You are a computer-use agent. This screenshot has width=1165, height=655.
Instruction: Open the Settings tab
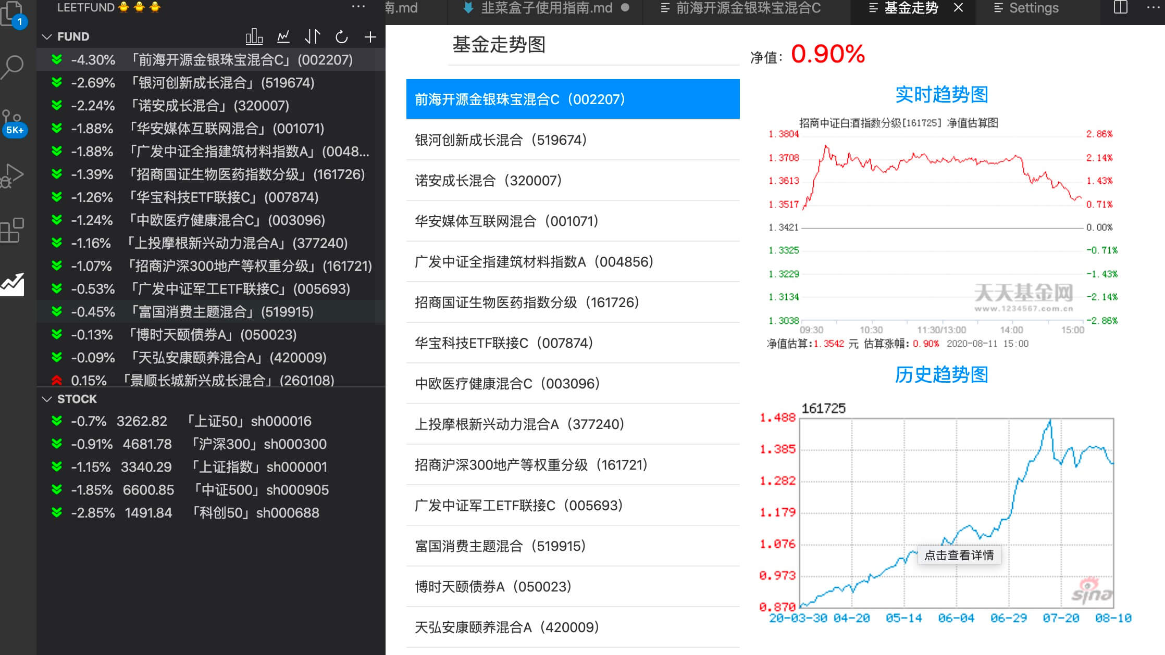pos(1034,8)
